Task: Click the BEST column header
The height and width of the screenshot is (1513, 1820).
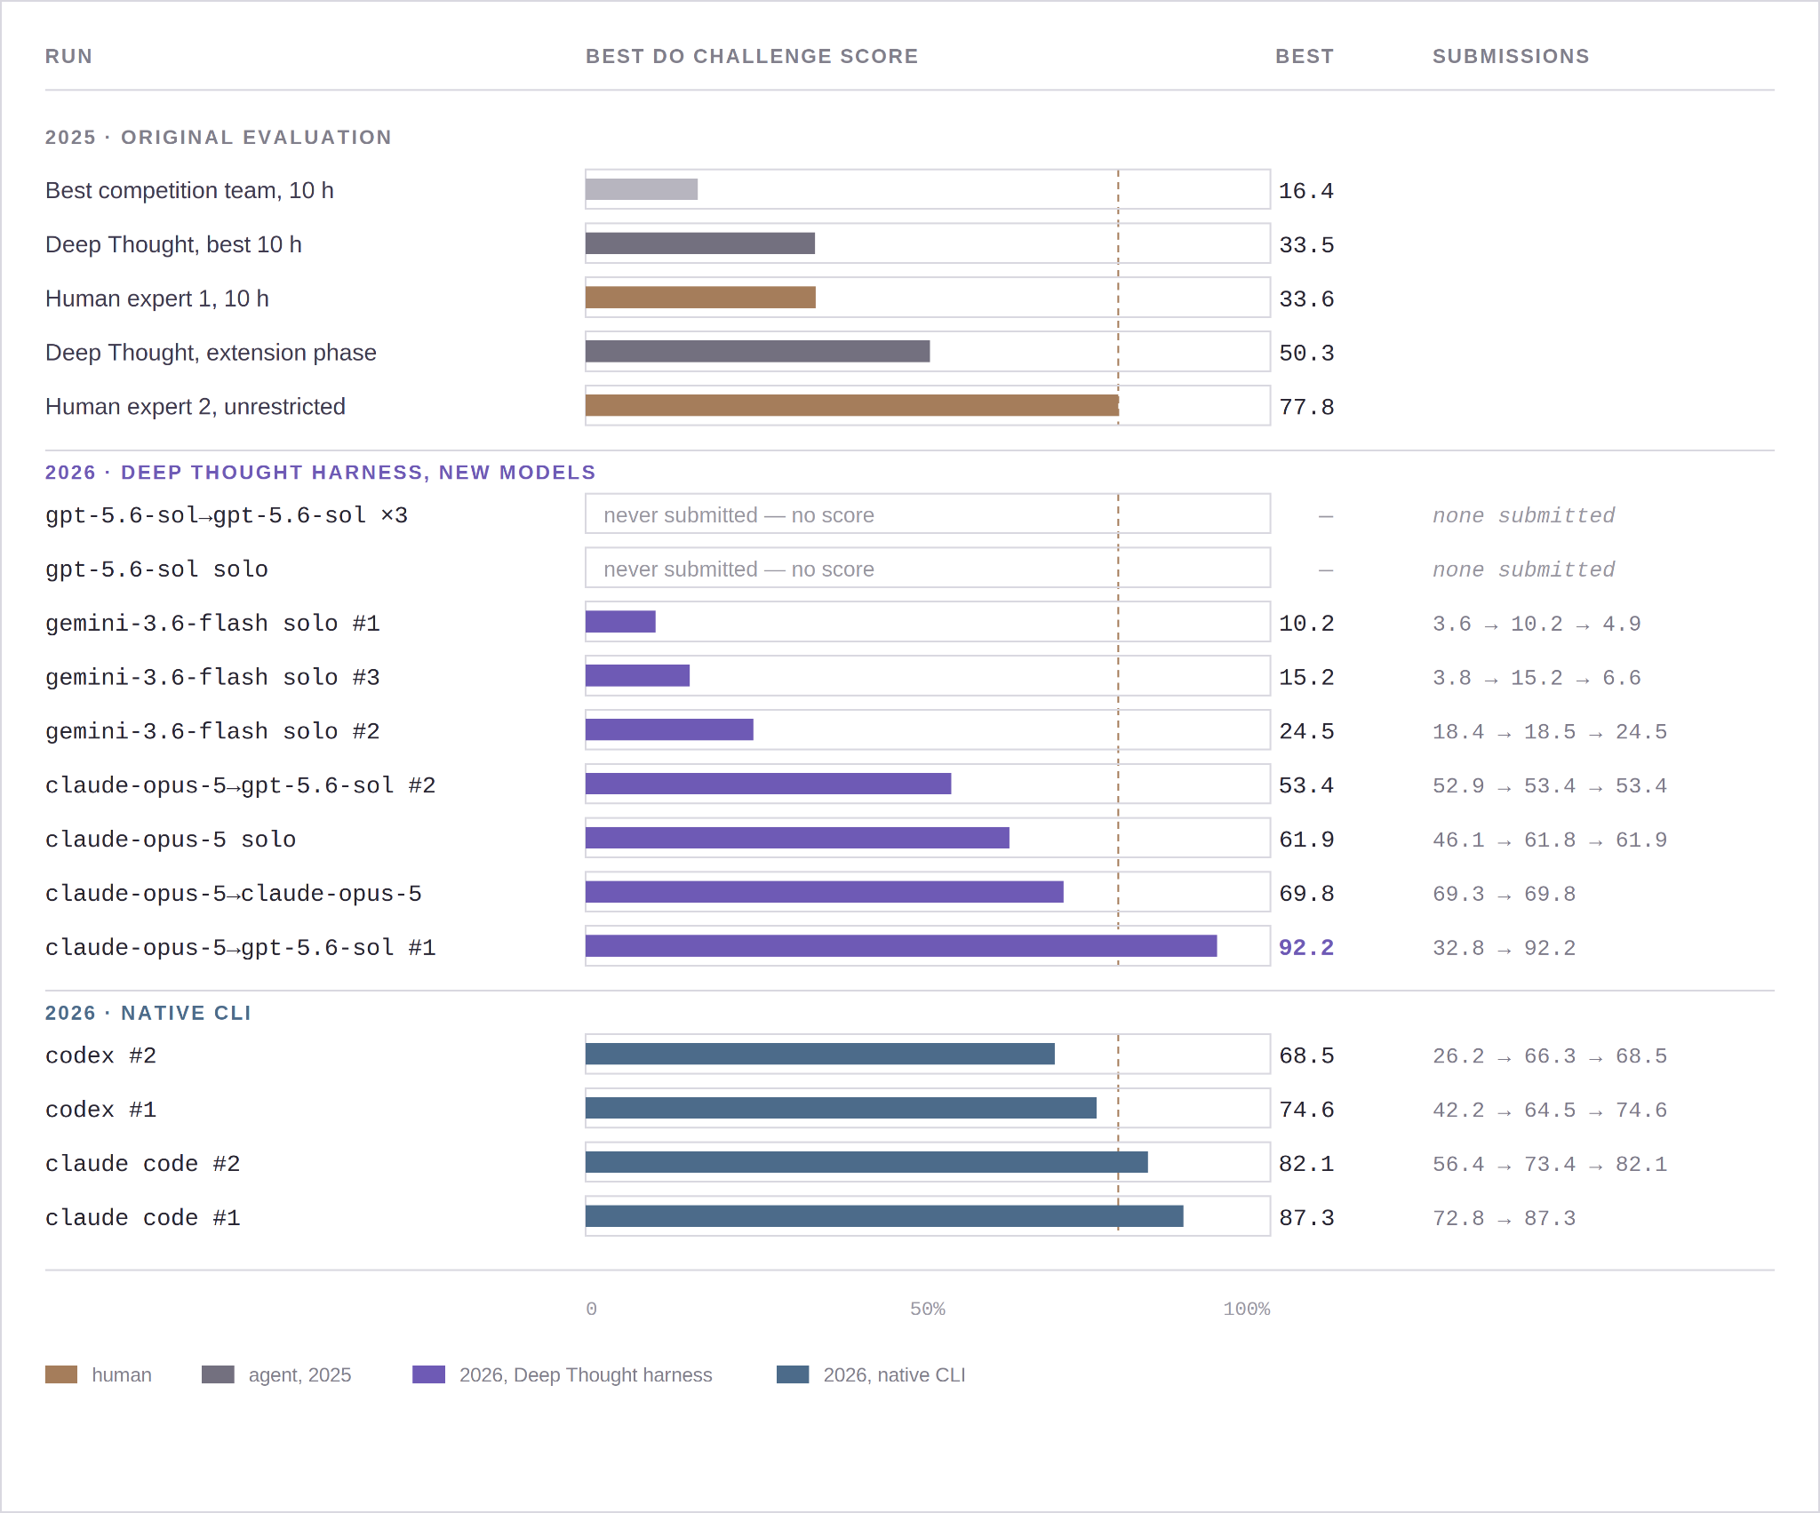Action: (x=1305, y=56)
